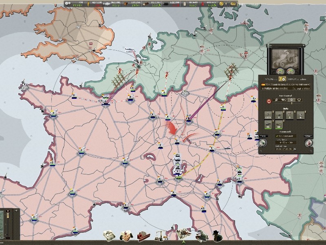Viewport: 326px width, 245px height.
Task: Adjust the fire control slider handle
Action: tap(291, 103)
